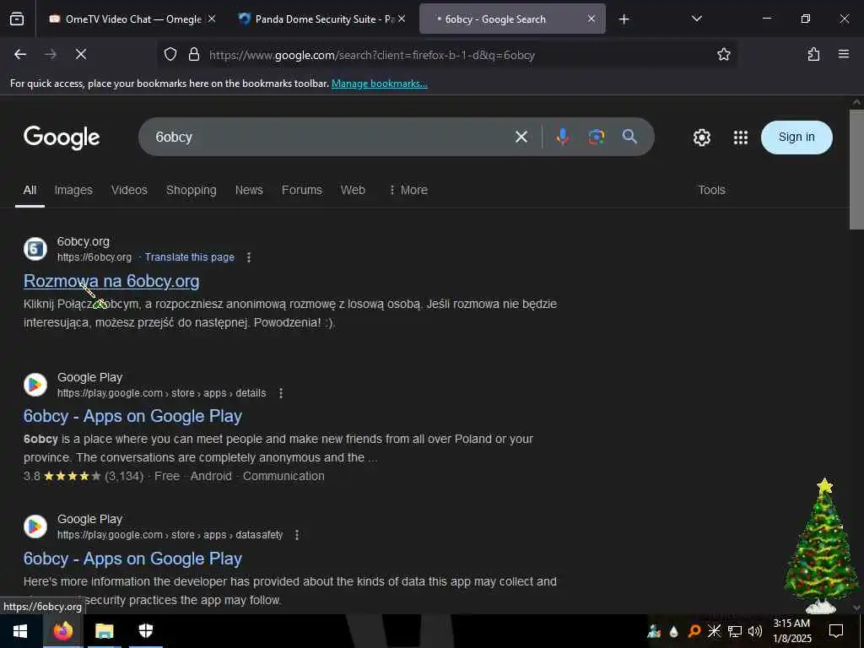
Task: Open volume control in system tray
Action: pos(755,631)
